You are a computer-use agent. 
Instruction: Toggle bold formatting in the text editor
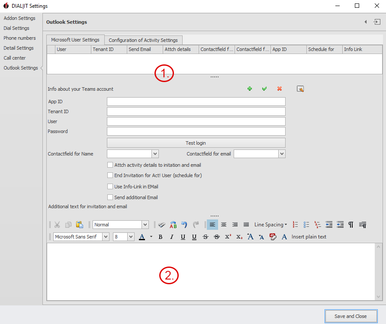[x=161, y=237]
